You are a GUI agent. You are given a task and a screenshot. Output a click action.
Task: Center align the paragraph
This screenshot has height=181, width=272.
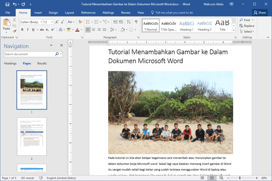coord(93,30)
